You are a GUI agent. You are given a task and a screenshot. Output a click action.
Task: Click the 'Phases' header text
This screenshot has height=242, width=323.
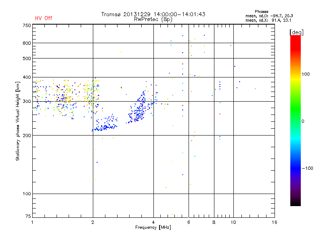pos(261,12)
